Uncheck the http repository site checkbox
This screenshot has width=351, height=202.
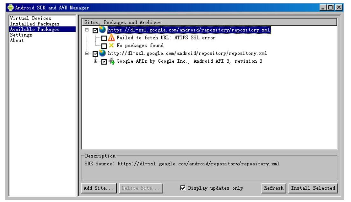coord(95,54)
